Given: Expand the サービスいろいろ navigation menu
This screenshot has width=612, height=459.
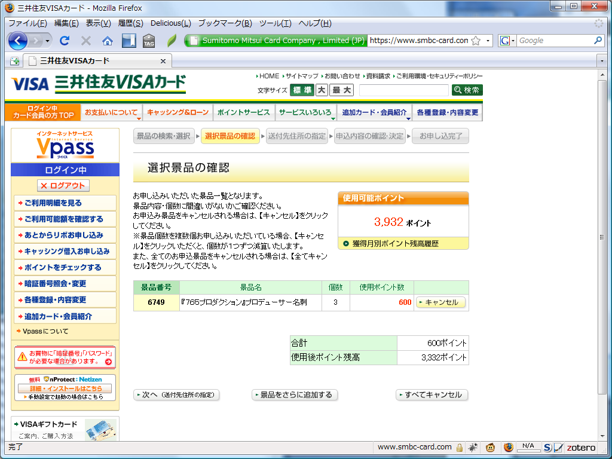Looking at the screenshot, I should 306,112.
